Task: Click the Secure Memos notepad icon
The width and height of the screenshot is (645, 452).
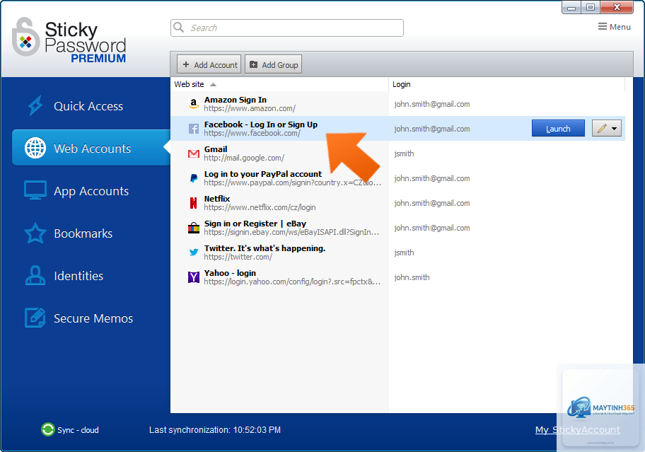Action: click(x=35, y=318)
